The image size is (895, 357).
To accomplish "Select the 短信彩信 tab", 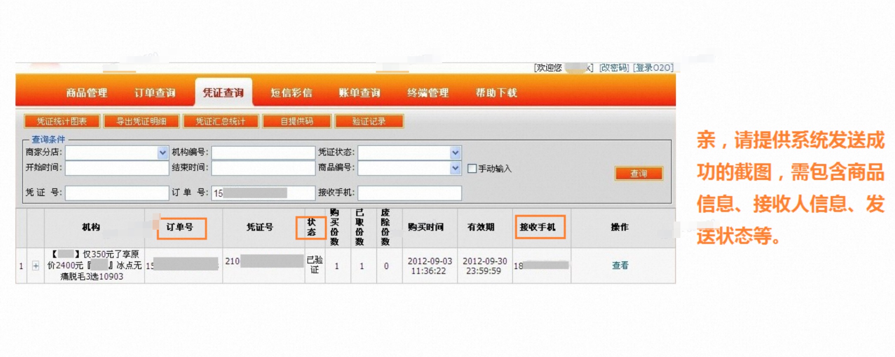I will pyautogui.click(x=292, y=93).
